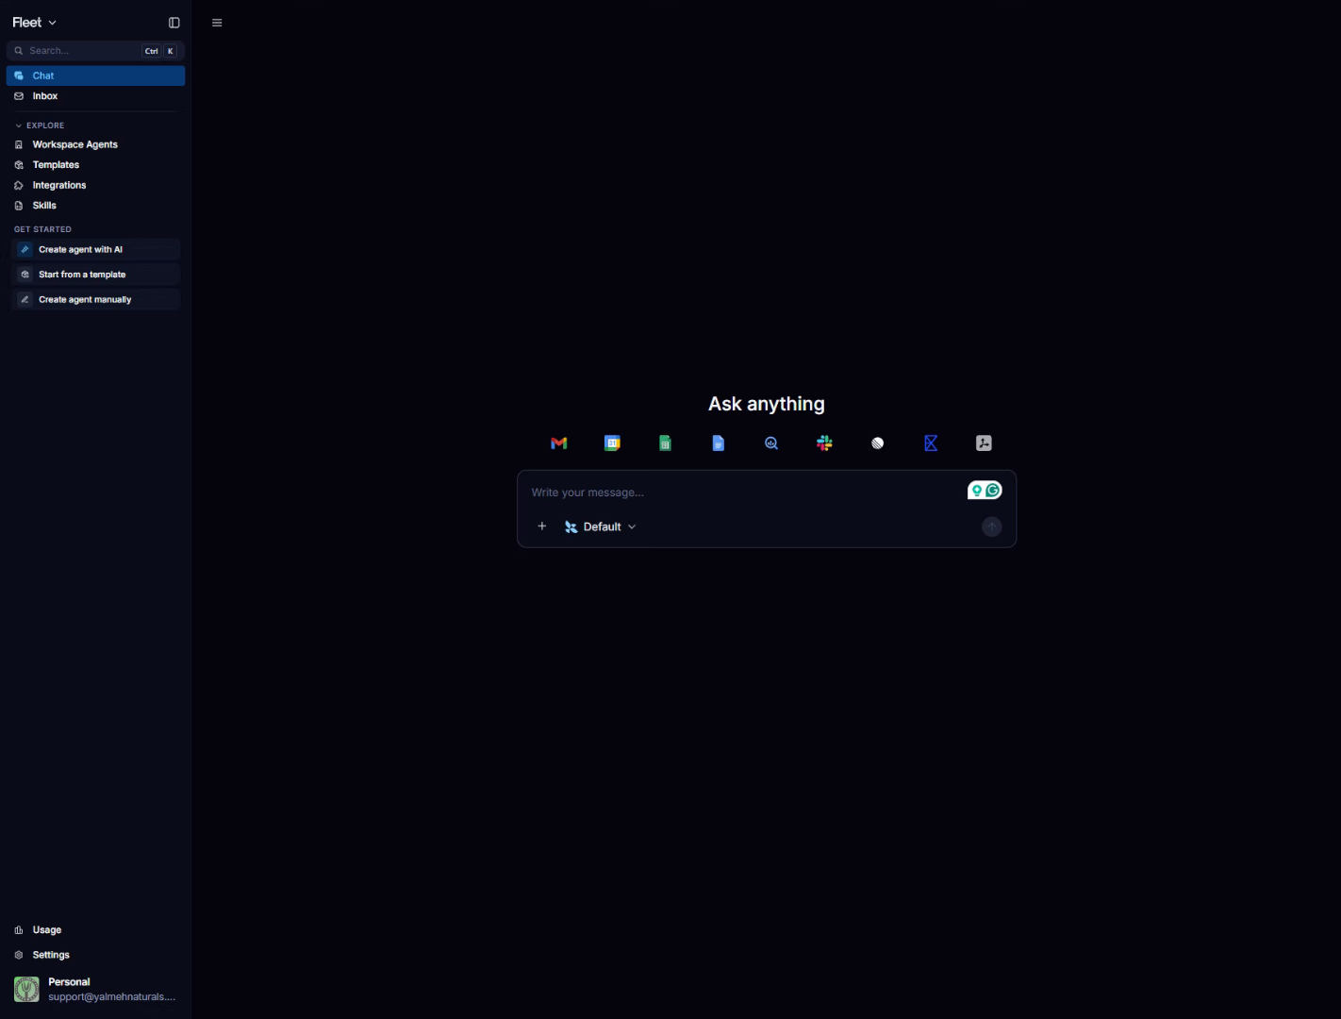This screenshot has height=1019, width=1341.
Task: Open the Inbox
Action: (x=95, y=96)
